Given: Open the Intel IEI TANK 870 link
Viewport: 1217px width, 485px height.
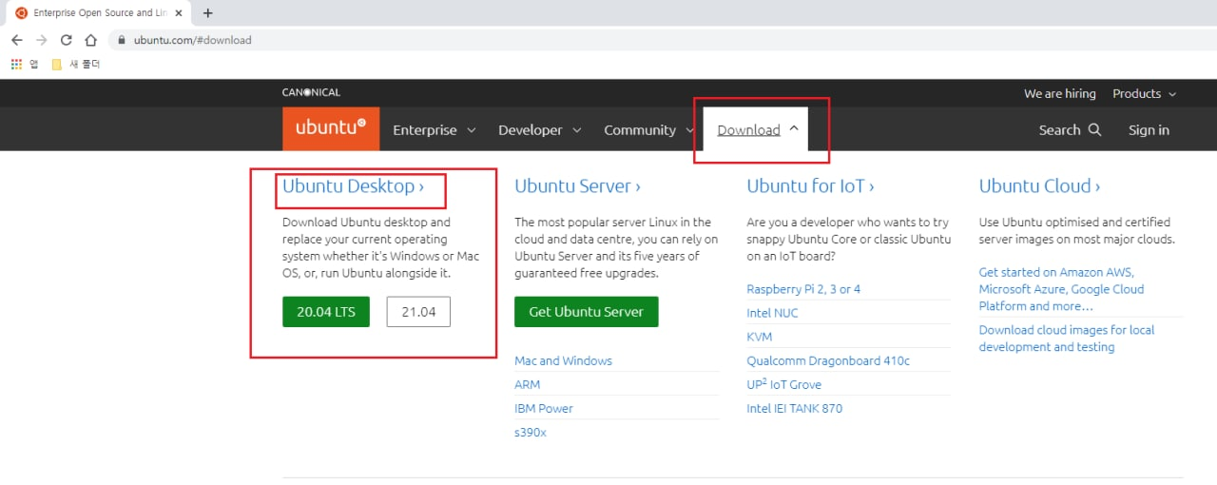Looking at the screenshot, I should [x=795, y=408].
